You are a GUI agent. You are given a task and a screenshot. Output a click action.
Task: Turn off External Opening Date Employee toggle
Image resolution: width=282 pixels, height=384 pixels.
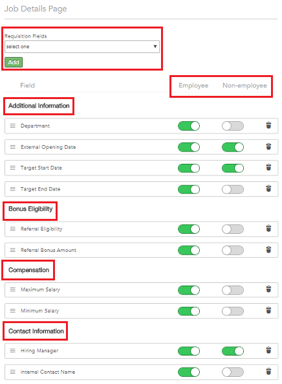point(189,147)
